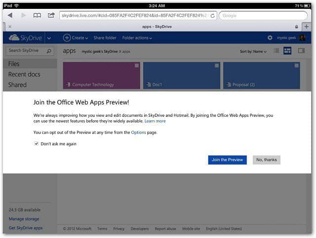
Task: Go back with Safari's back arrow
Action: tap(10, 15)
